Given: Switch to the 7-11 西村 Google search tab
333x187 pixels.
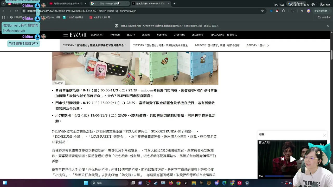Looking at the screenshot, I should pyautogui.click(x=110, y=4).
